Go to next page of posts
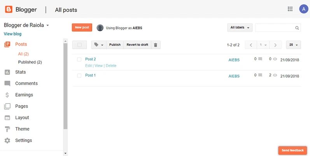This screenshot has height=156, width=310. click(275, 45)
